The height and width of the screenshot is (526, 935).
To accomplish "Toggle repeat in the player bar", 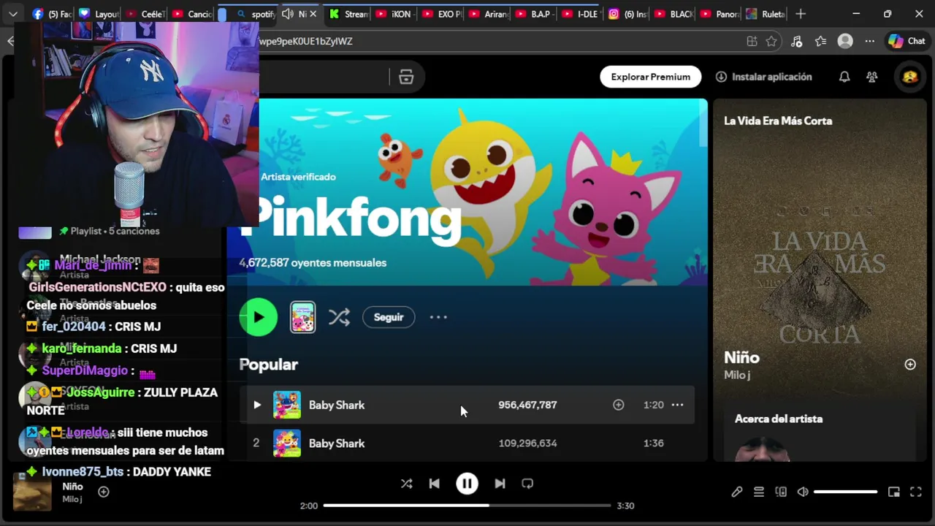I will 527,484.
